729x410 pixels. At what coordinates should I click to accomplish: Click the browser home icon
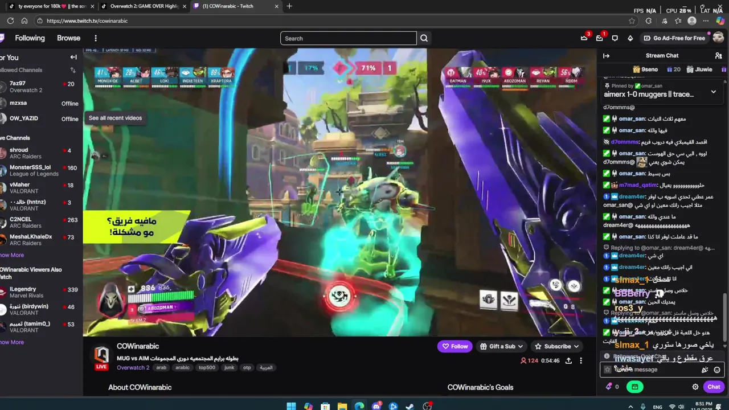24,20
